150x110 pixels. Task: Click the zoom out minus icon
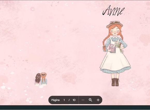tap(83, 100)
